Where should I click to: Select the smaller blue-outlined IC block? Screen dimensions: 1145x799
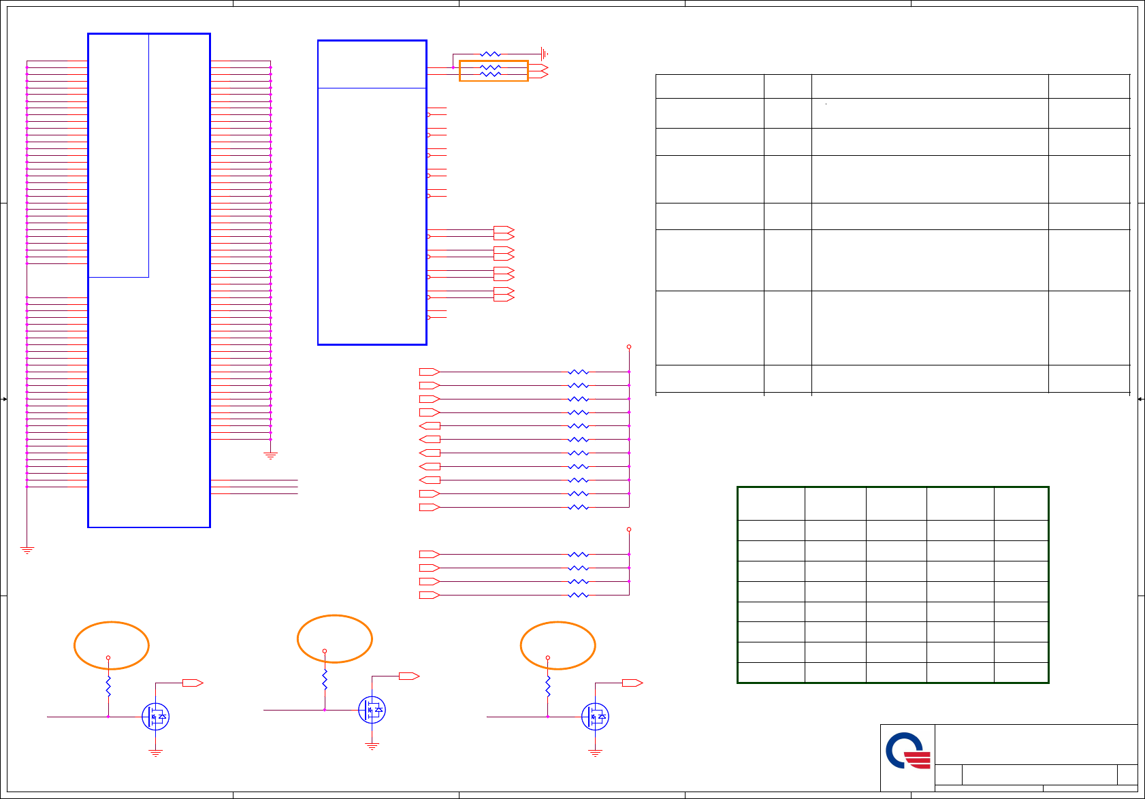click(x=372, y=193)
